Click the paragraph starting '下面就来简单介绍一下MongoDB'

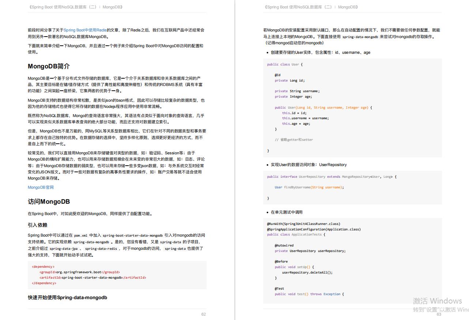tap(116, 49)
